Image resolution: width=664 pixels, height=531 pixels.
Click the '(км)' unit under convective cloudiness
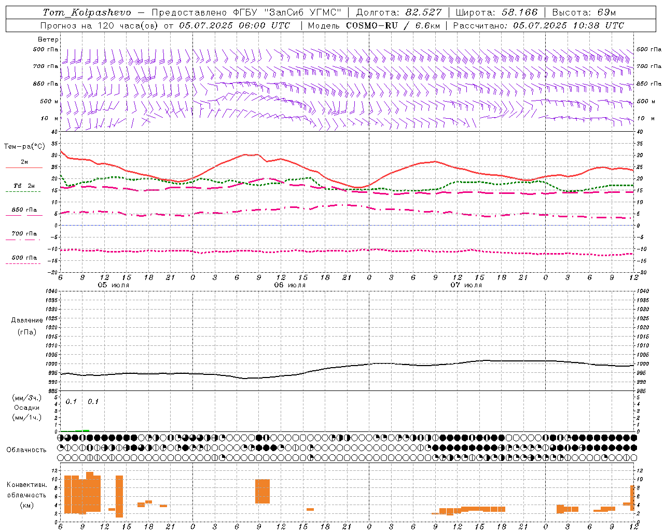(x=27, y=505)
